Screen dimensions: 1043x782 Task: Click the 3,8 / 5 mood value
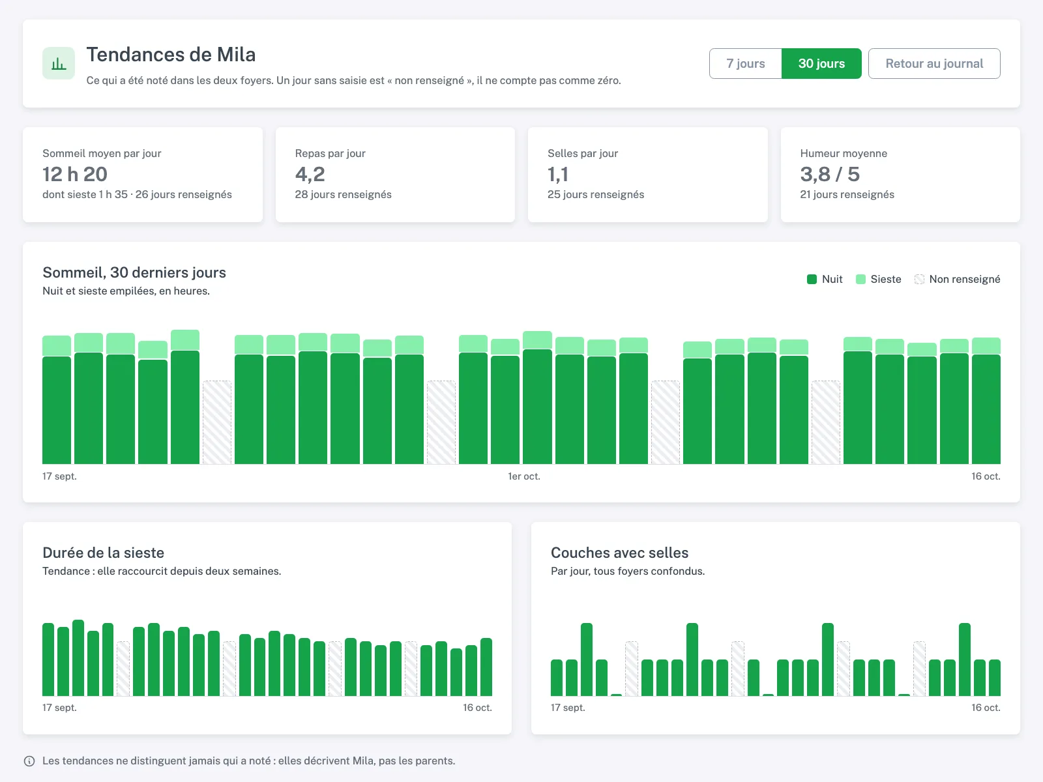click(830, 174)
